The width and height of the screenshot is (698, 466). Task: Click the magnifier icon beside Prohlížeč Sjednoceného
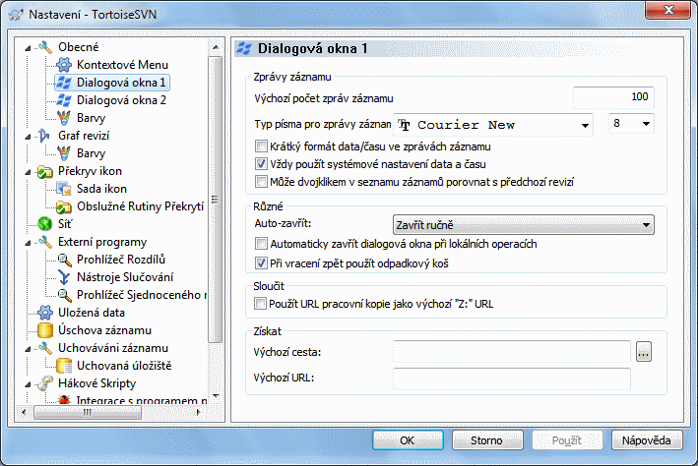point(64,295)
